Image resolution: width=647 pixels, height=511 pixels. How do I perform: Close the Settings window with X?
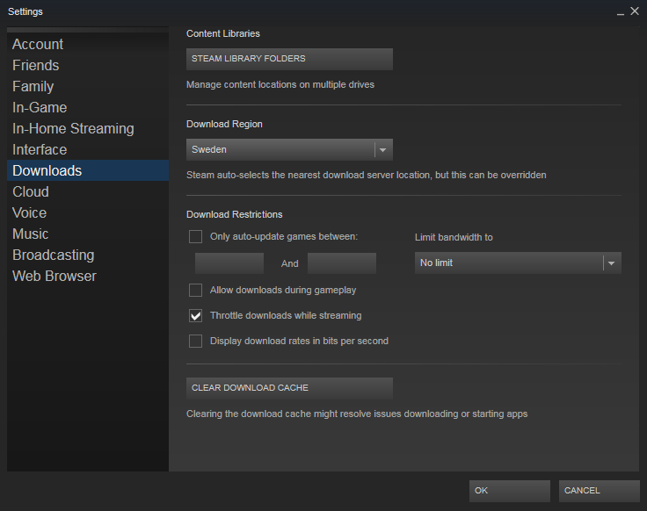[635, 11]
